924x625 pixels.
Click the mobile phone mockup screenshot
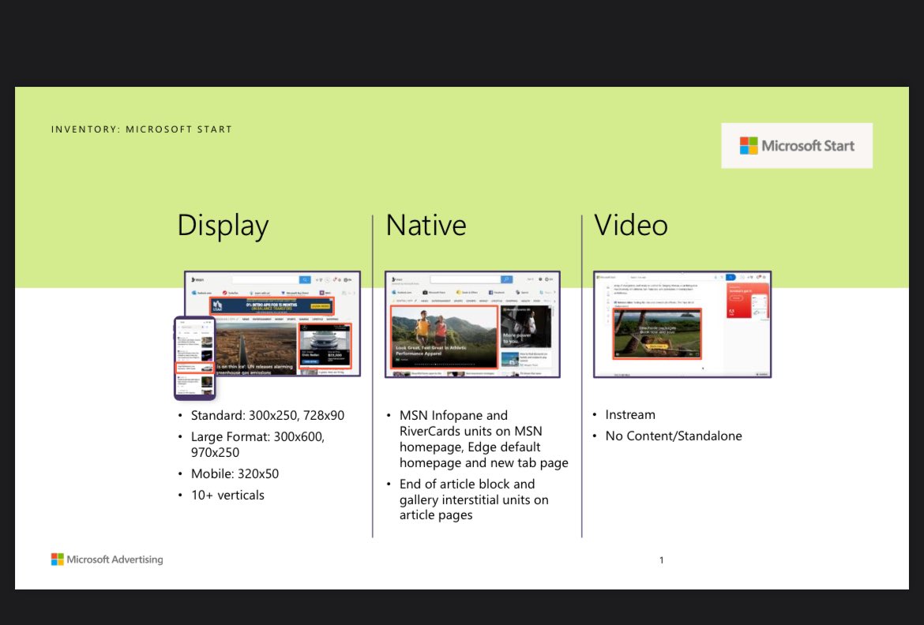pos(195,358)
